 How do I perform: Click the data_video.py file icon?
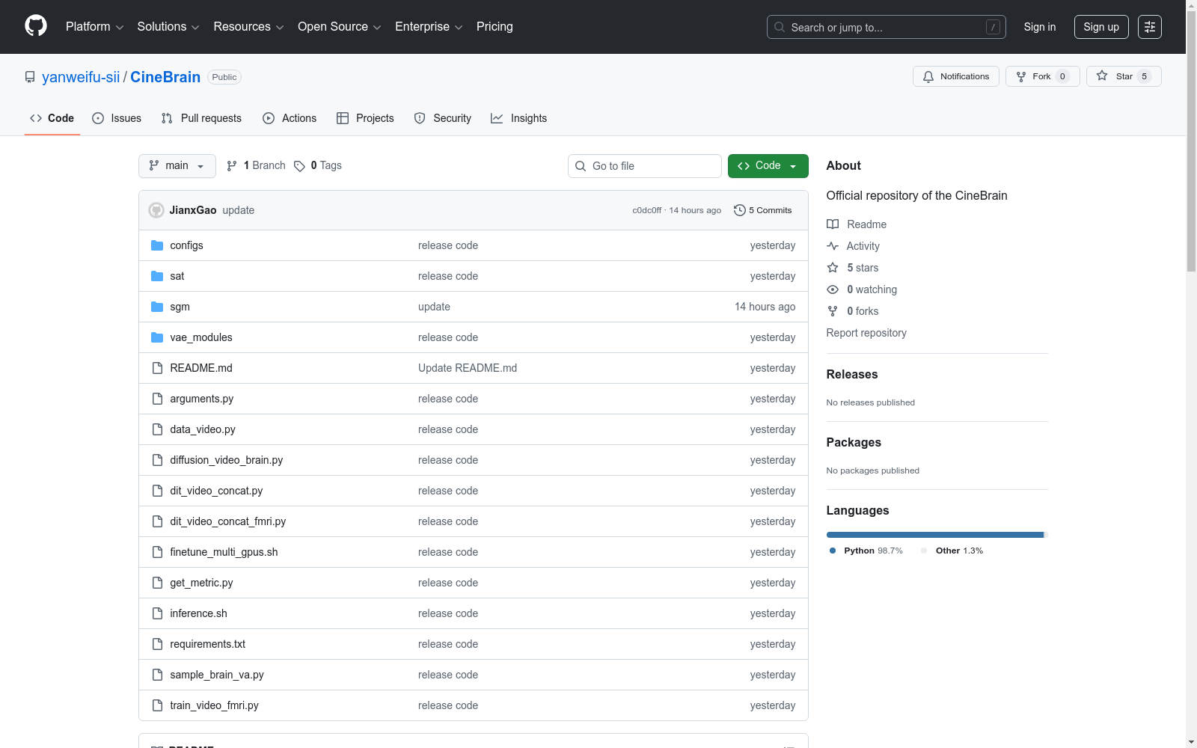(x=157, y=429)
